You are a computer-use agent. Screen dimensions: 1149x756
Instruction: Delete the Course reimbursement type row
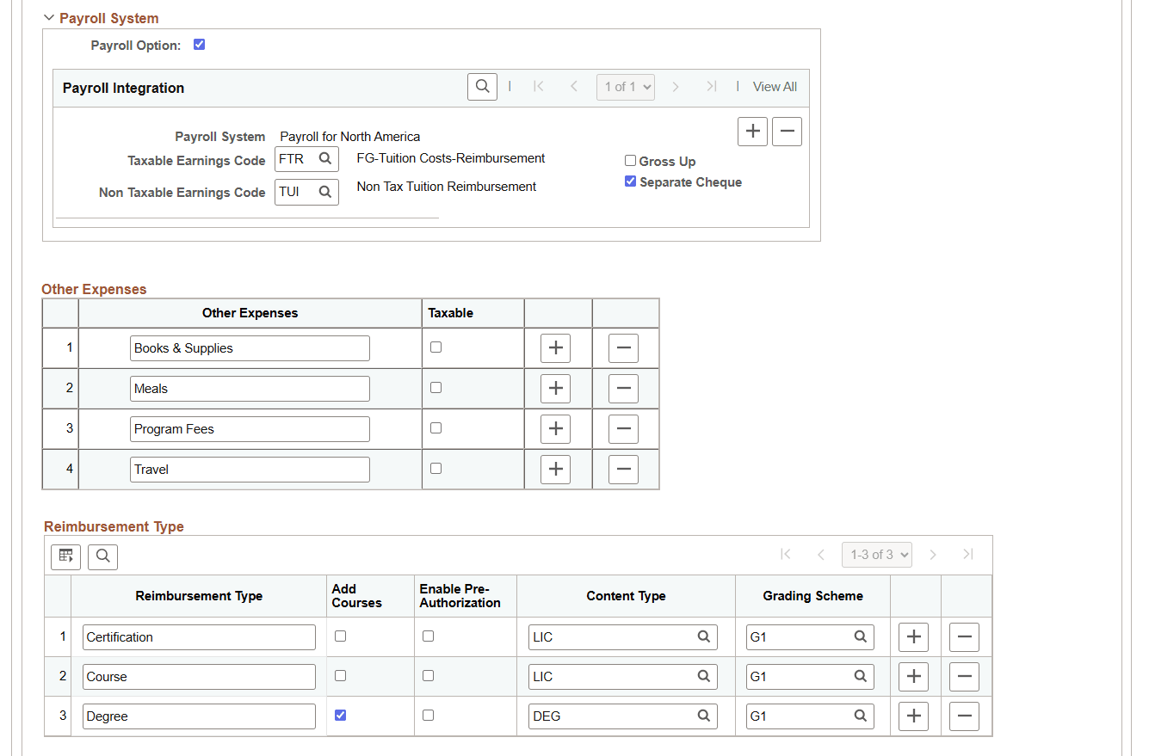(964, 677)
